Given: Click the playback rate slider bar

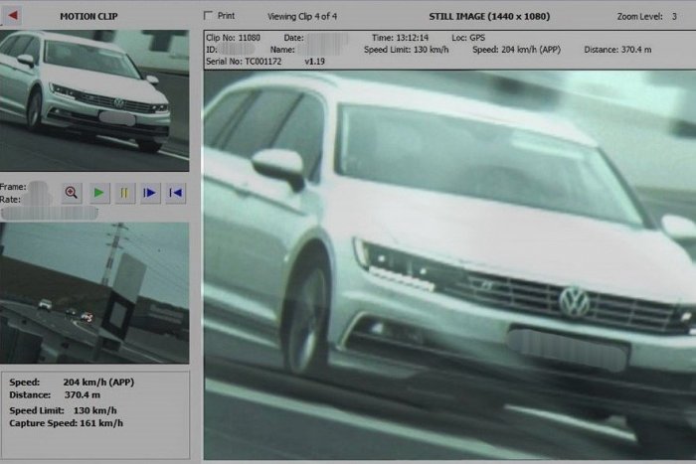Looking at the screenshot, I should pos(62,212).
